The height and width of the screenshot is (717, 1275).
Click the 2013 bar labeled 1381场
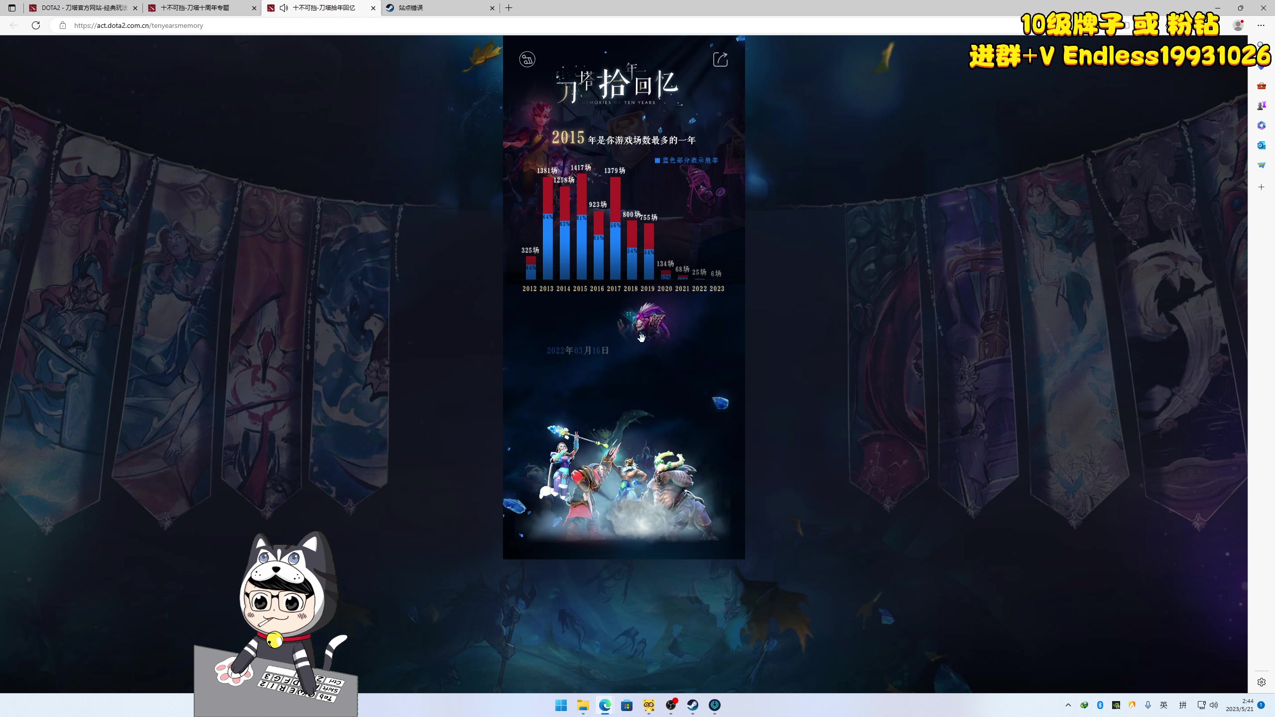pos(547,228)
